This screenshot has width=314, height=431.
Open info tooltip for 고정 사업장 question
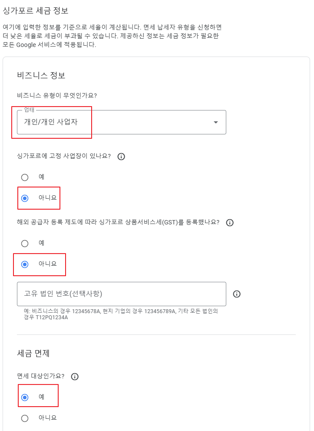(121, 157)
